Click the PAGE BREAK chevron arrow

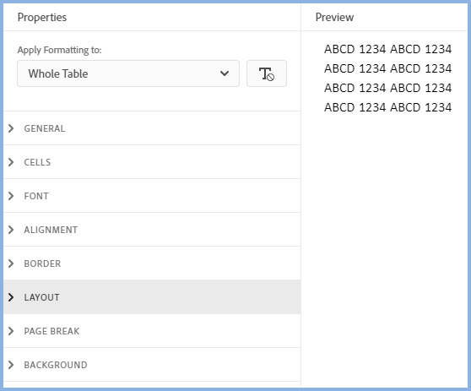click(x=11, y=331)
